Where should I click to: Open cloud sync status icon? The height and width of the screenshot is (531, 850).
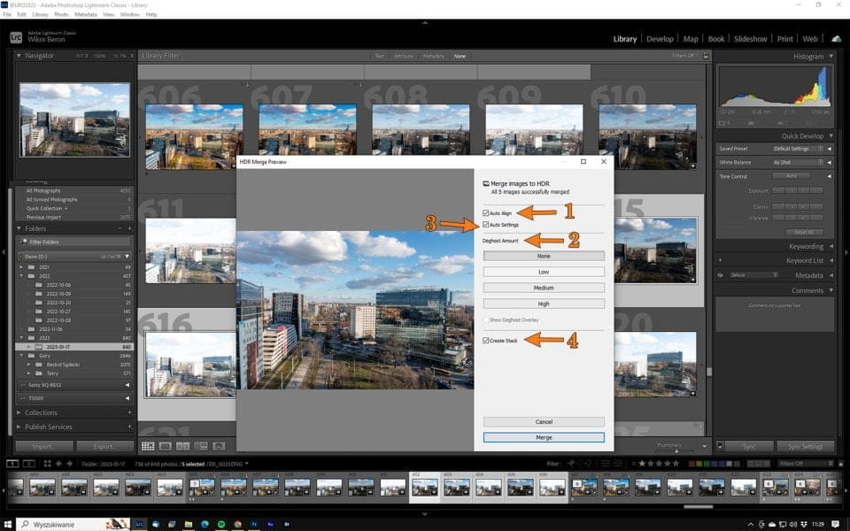837,38
